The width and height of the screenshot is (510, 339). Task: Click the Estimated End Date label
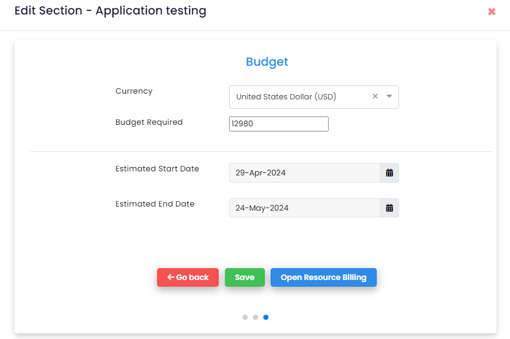pos(155,204)
